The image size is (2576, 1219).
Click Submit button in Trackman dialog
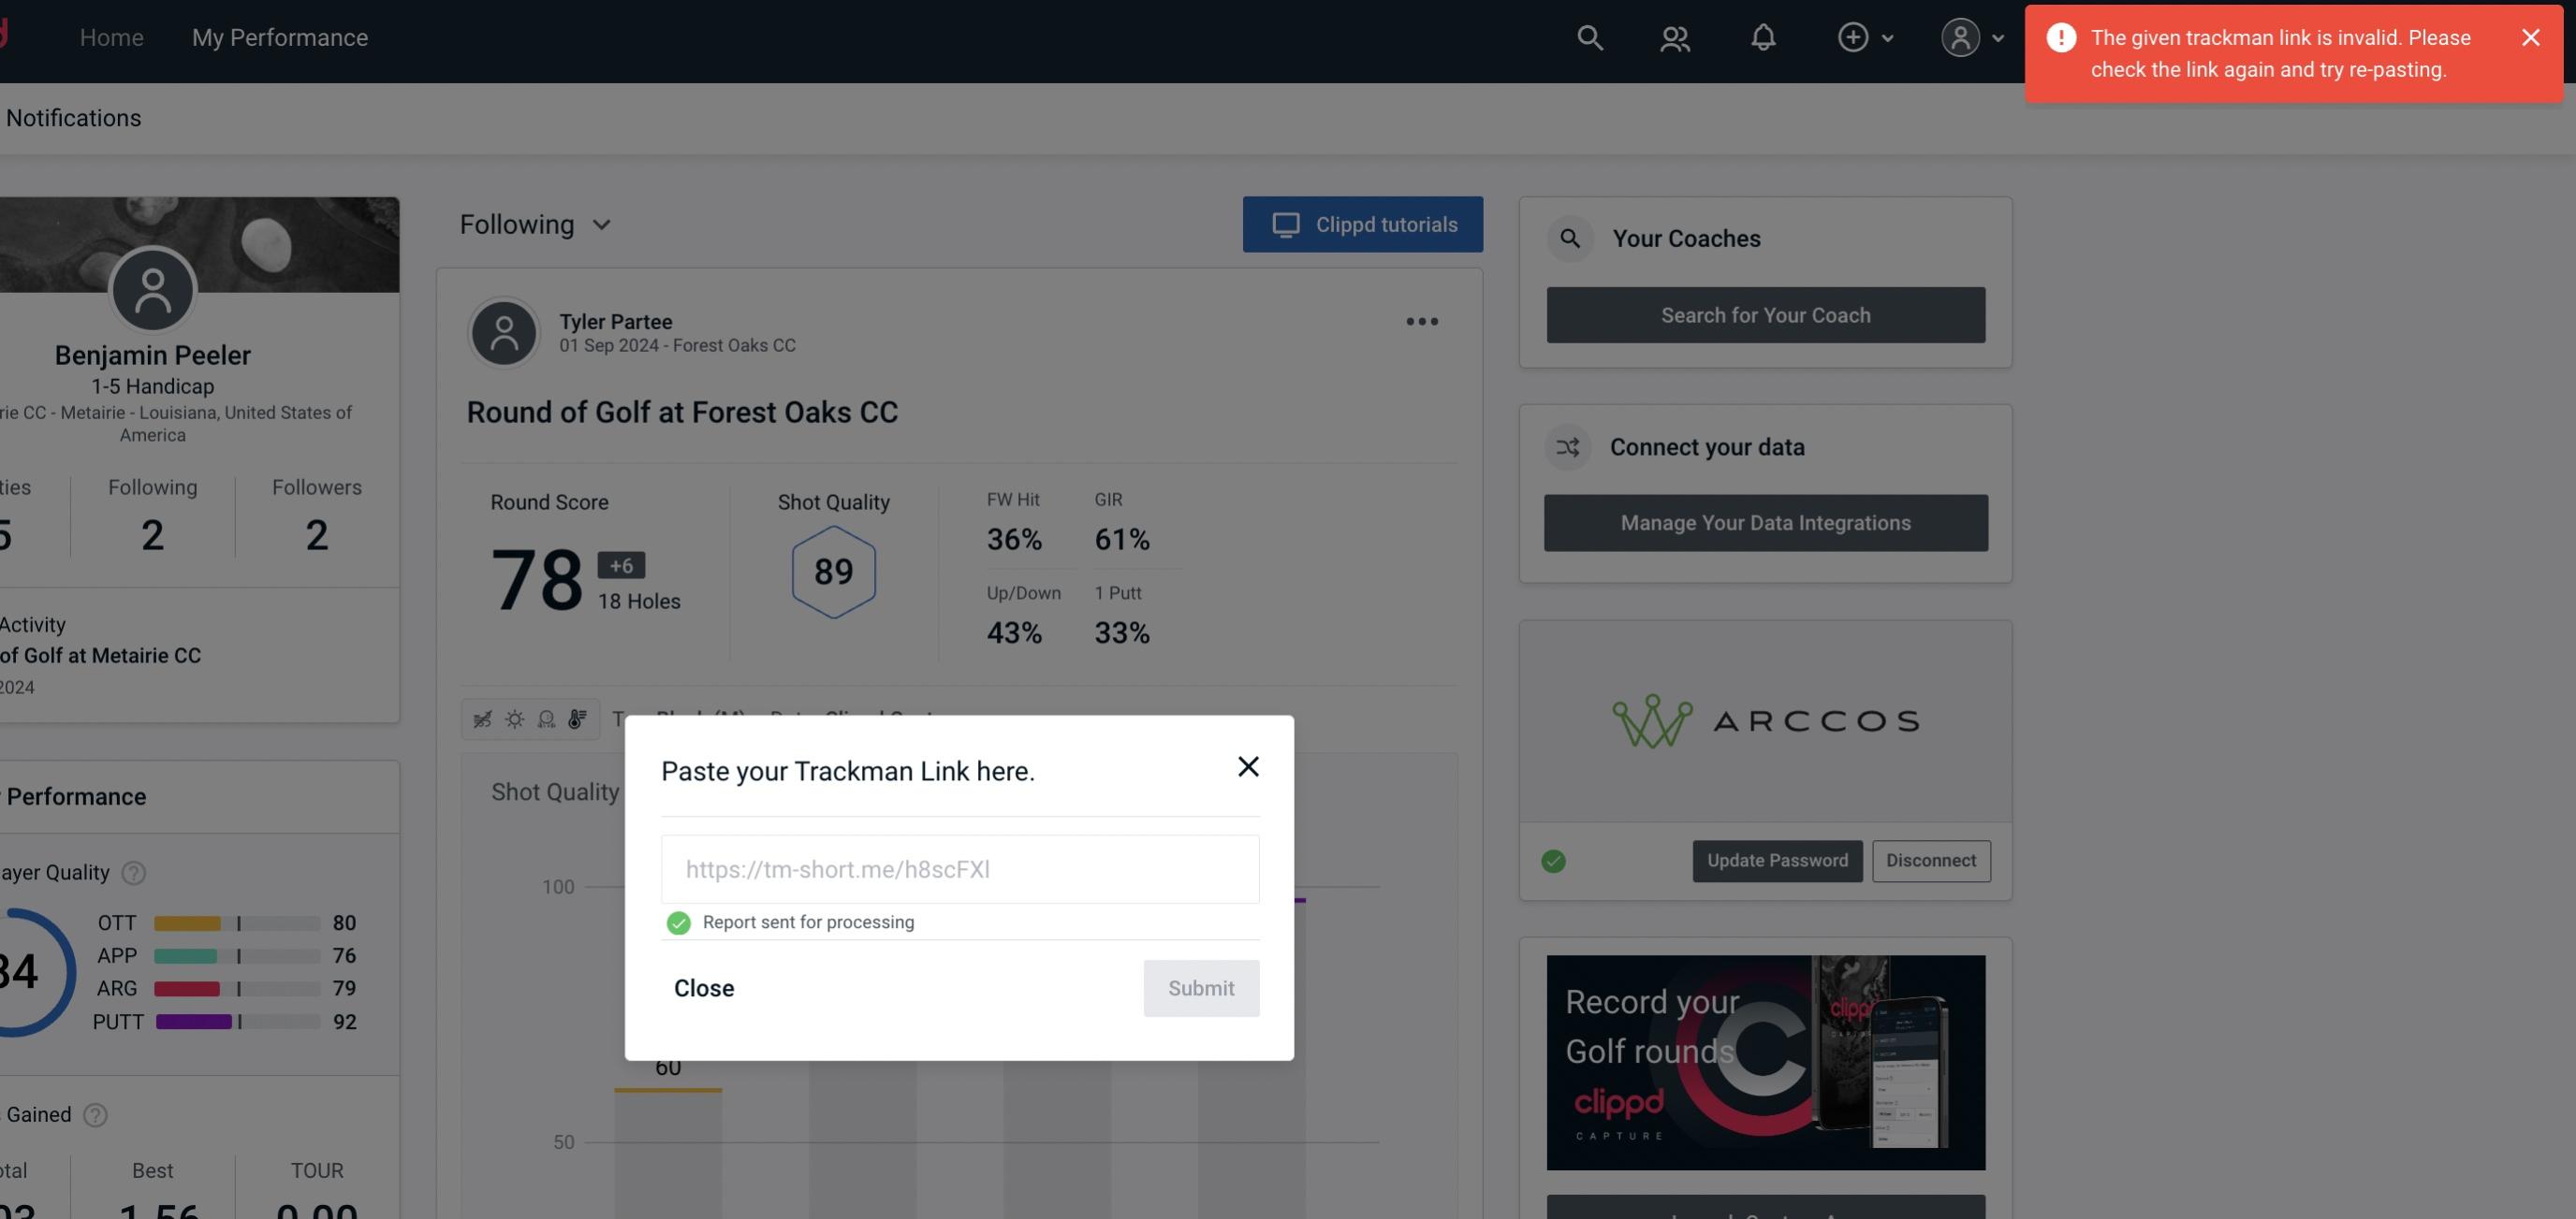click(x=1199, y=987)
